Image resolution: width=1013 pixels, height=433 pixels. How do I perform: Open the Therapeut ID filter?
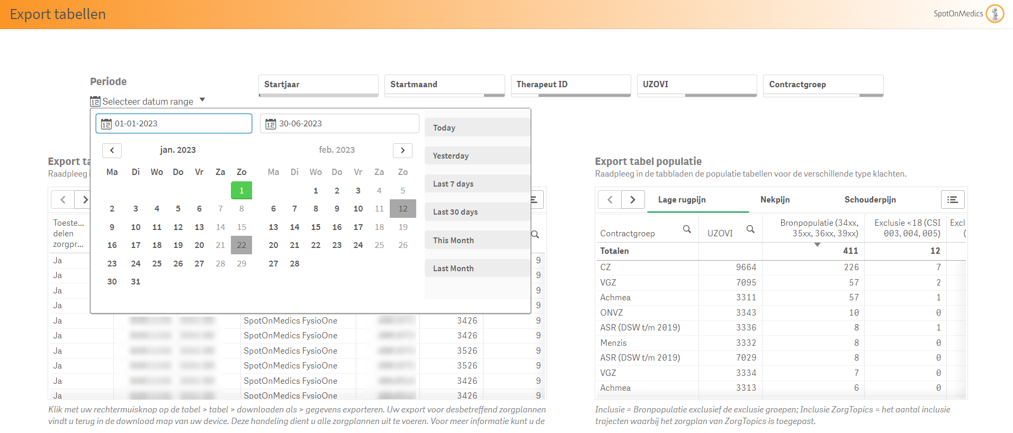tap(570, 85)
